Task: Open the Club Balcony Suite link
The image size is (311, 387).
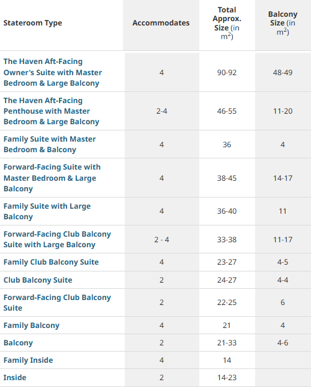Action: (x=38, y=280)
